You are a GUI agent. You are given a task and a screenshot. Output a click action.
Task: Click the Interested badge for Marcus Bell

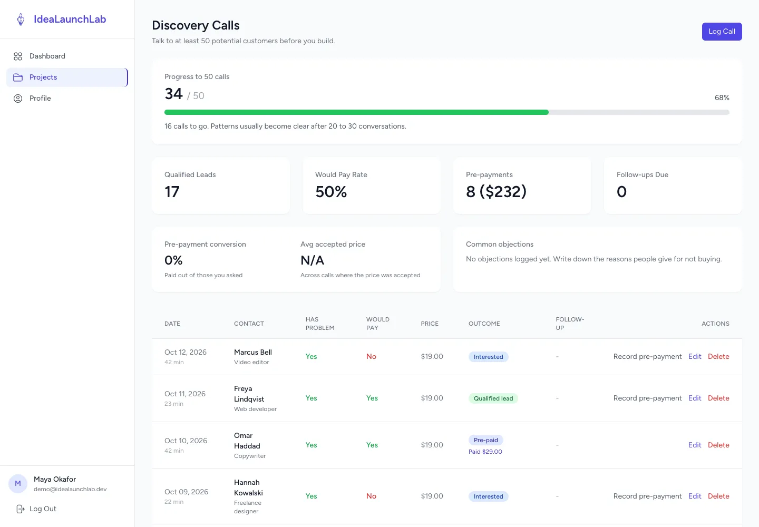pos(488,357)
